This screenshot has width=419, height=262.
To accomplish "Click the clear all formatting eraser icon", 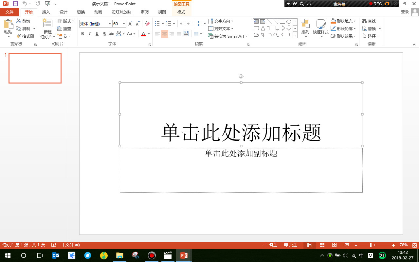I will (x=147, y=24).
